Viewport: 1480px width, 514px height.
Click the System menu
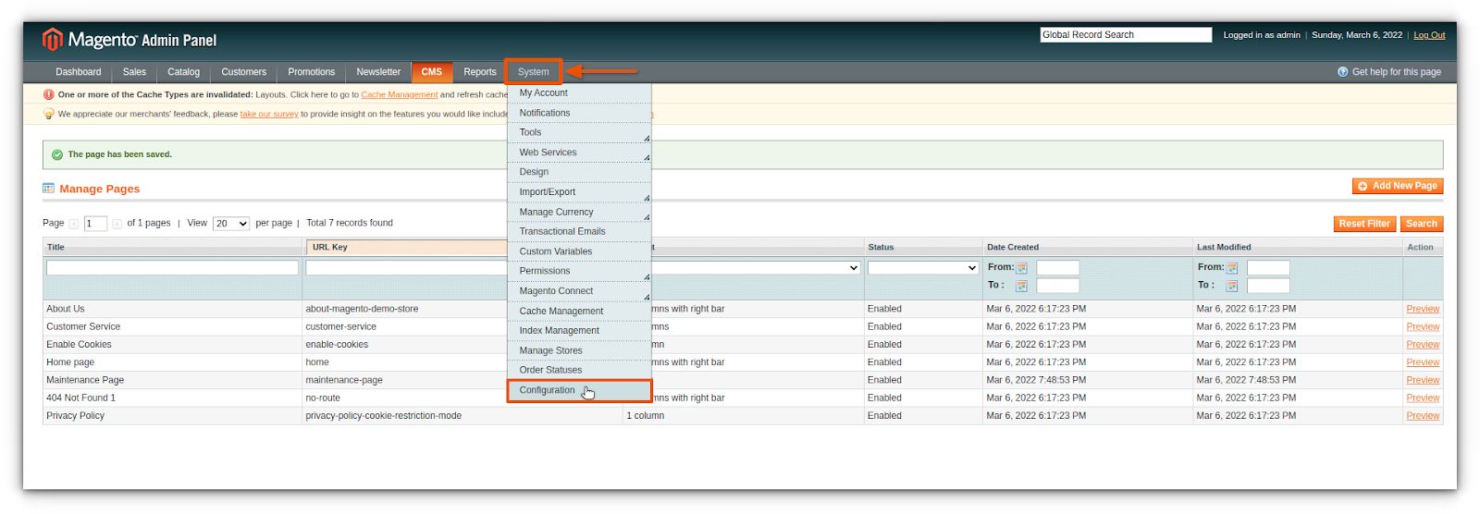[x=533, y=72]
